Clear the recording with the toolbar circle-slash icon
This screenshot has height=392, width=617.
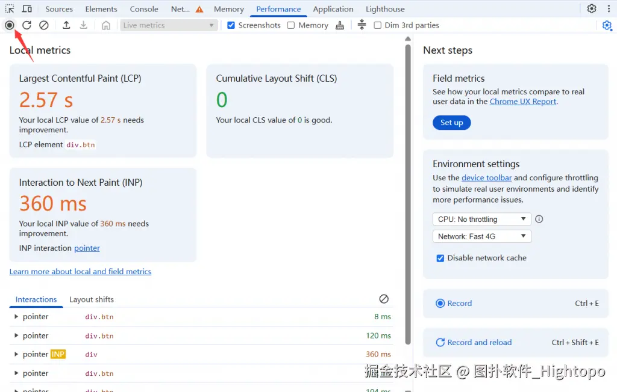coord(44,25)
